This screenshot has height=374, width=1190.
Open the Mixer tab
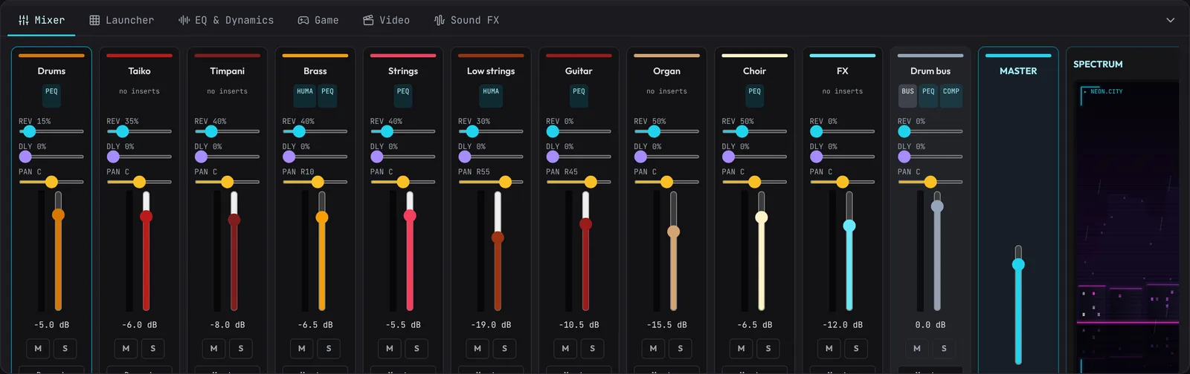[x=42, y=20]
